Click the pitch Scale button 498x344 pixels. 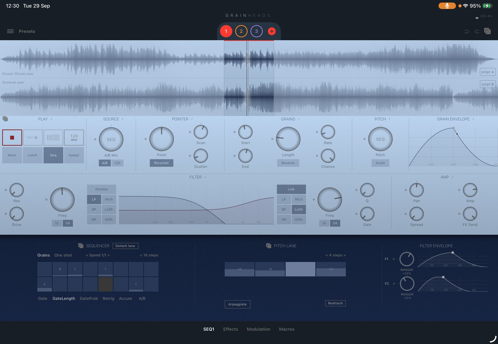click(380, 163)
